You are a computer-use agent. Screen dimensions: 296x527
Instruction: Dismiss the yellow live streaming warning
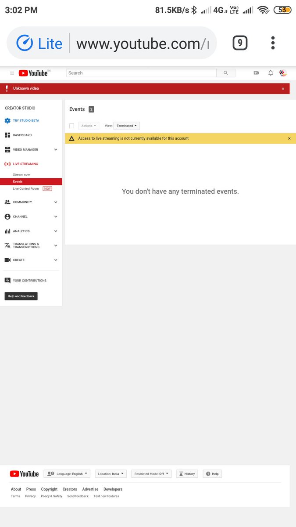coord(289,138)
